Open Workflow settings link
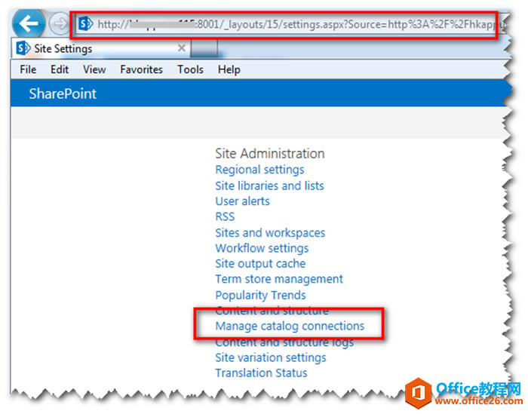Image resolution: width=528 pixels, height=414 pixels. [262, 248]
